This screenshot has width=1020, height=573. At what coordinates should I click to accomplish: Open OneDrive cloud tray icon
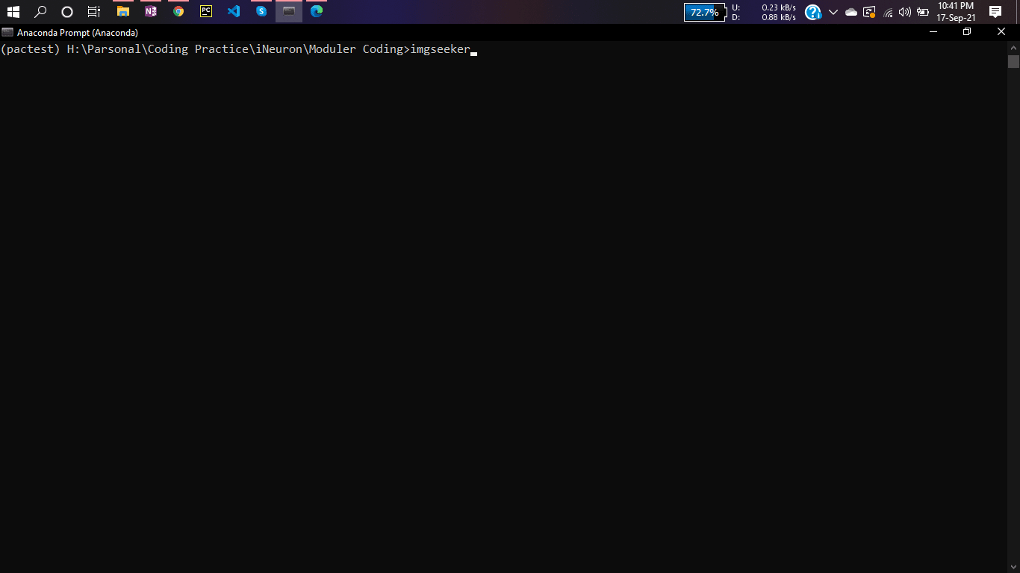(x=851, y=12)
